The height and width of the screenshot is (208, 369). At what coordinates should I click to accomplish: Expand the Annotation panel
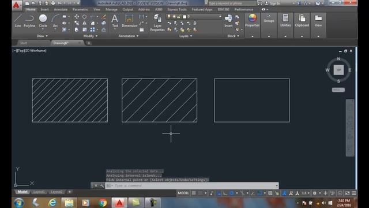(129, 36)
